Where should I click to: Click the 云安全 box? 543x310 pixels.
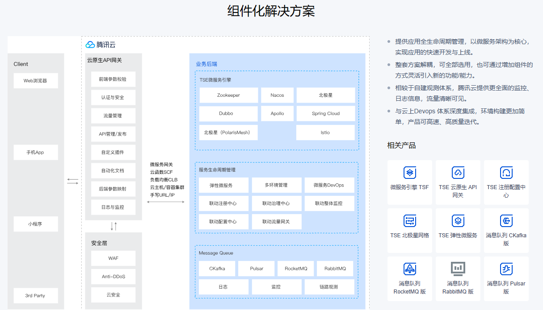113,295
